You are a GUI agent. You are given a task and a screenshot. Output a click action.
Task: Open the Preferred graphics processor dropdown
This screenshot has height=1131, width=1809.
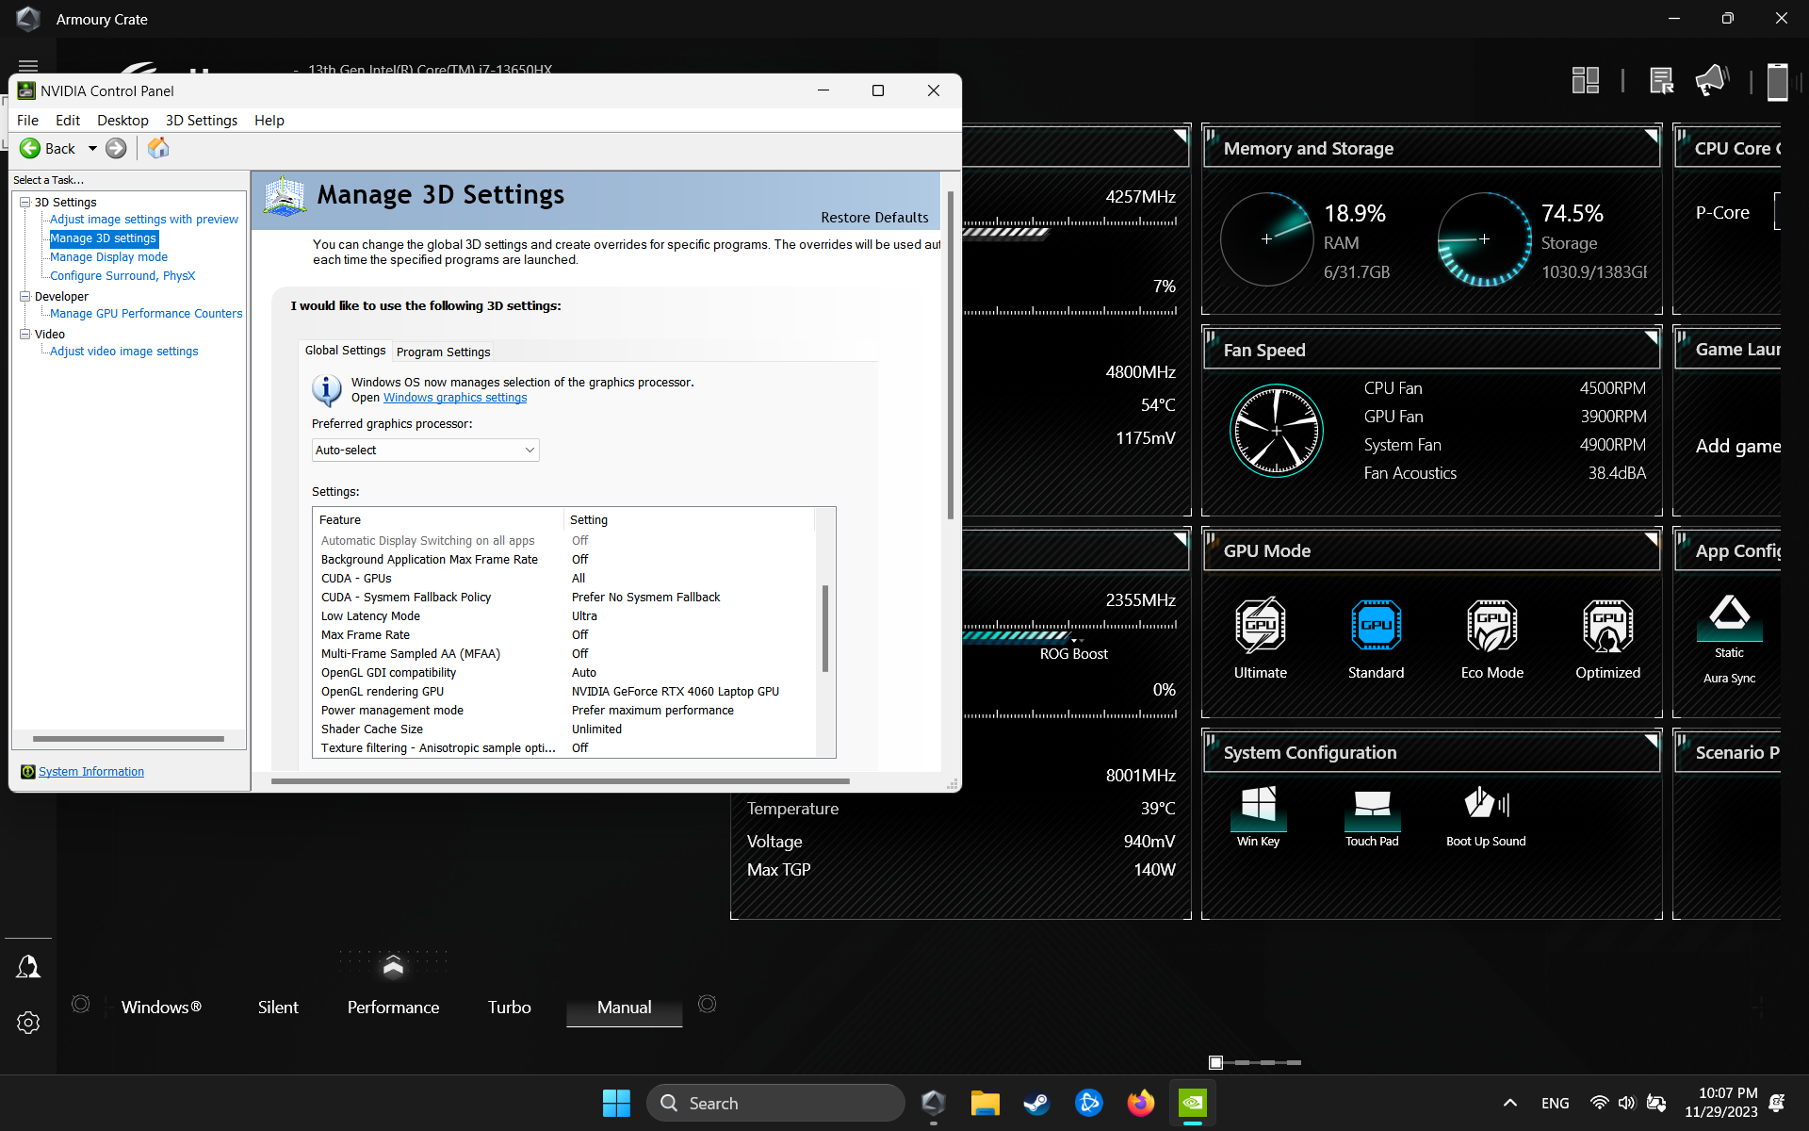[425, 451]
